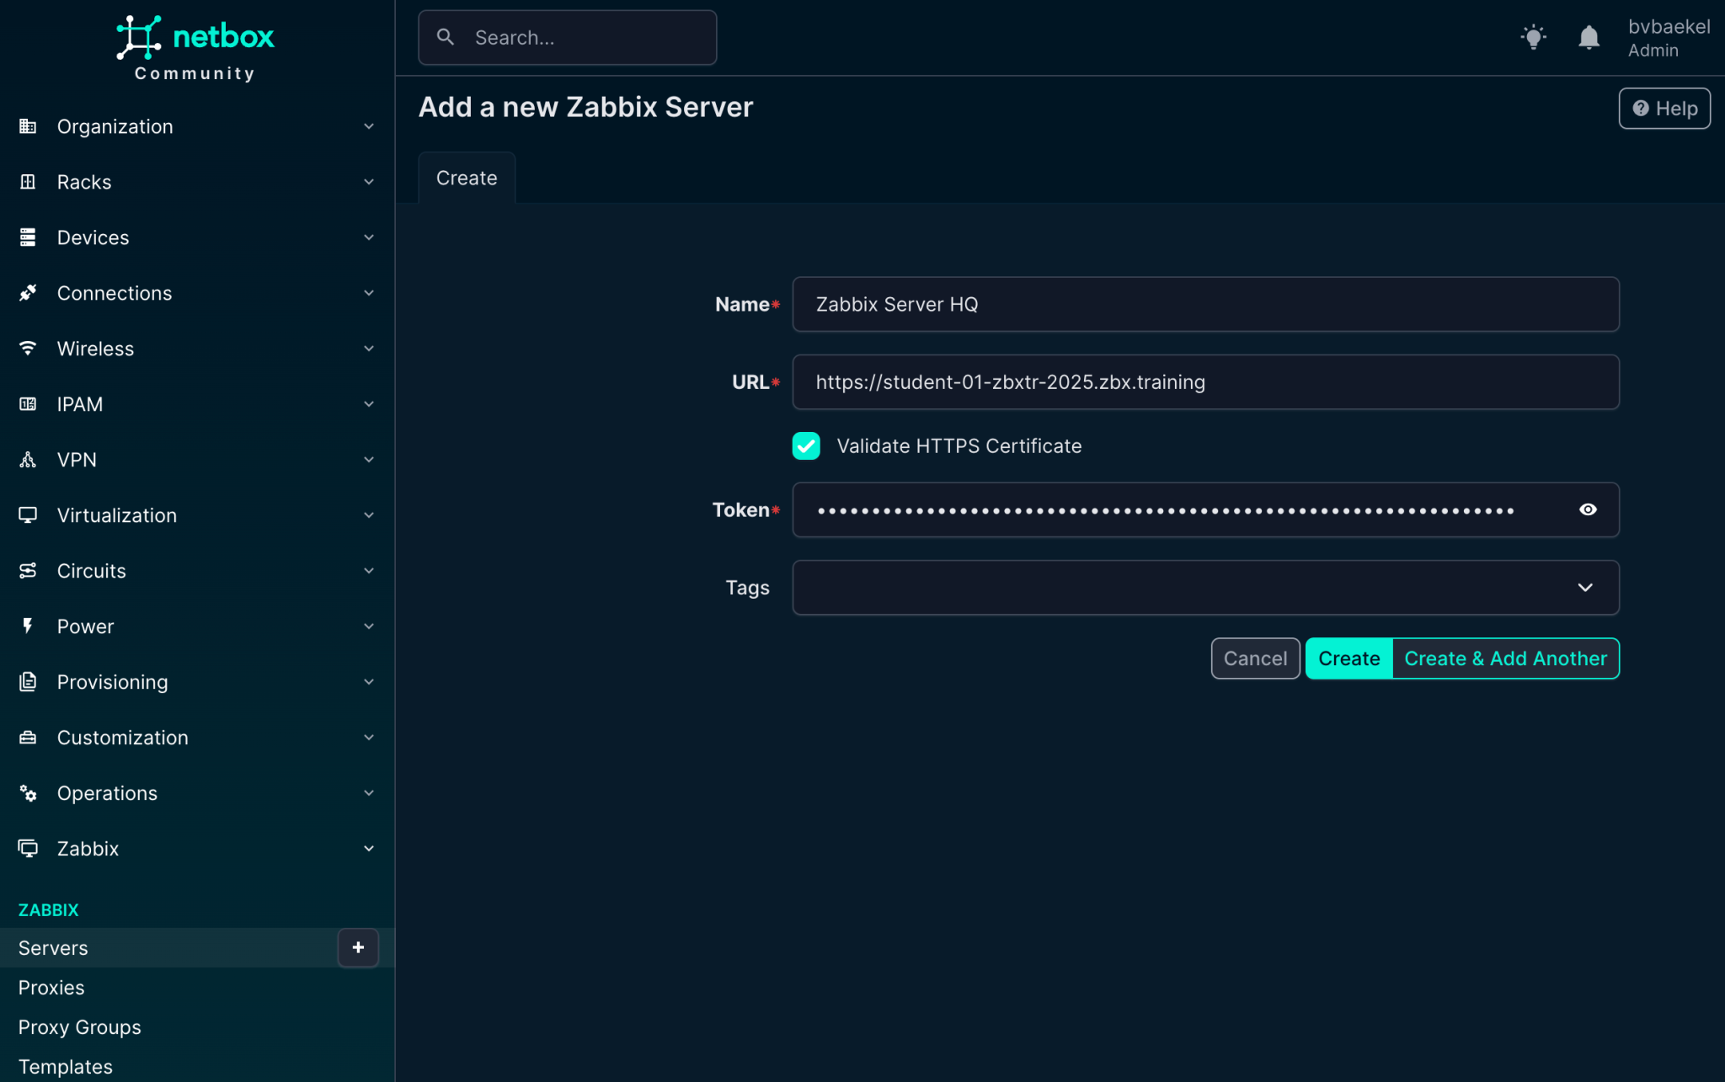Click the Search input field

coord(566,37)
